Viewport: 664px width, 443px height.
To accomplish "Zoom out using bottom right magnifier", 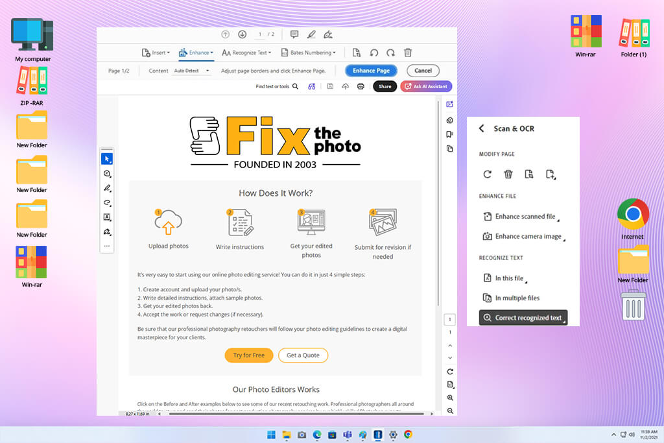I will click(x=450, y=411).
